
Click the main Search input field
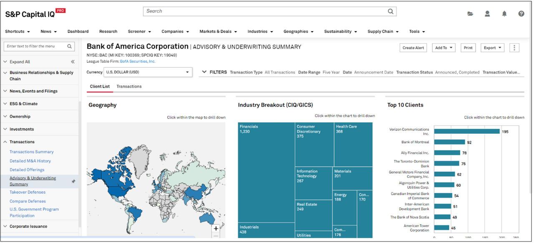[x=270, y=11]
